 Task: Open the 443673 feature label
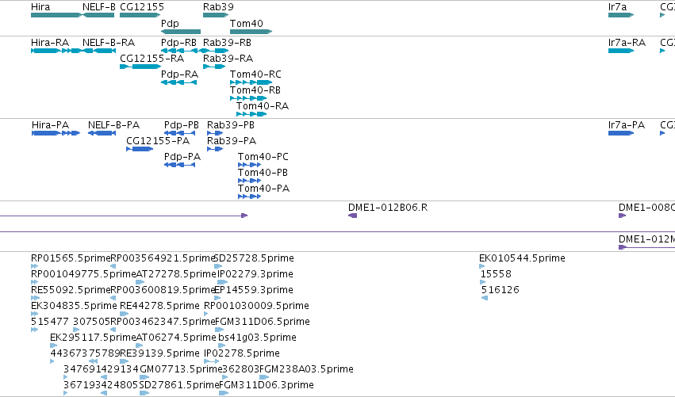(x=69, y=354)
